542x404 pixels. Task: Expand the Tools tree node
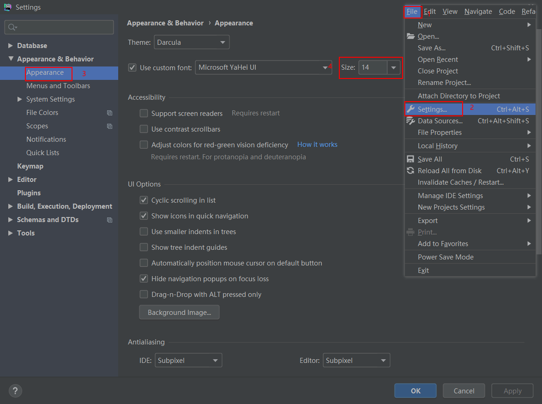[10, 233]
